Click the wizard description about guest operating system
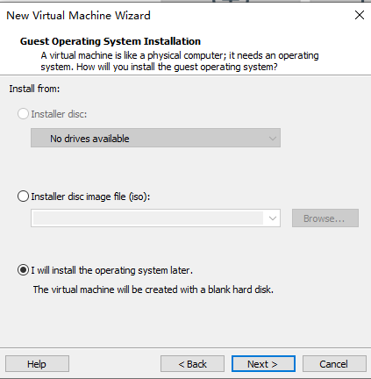This screenshot has height=379, width=371. point(180,61)
